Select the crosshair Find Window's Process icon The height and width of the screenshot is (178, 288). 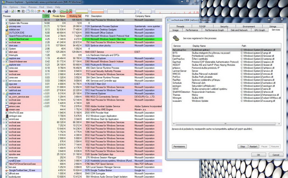pos(54,12)
